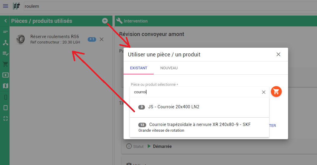Click the application logo icon
Viewport: 317px width, 165px height.
point(16,6)
